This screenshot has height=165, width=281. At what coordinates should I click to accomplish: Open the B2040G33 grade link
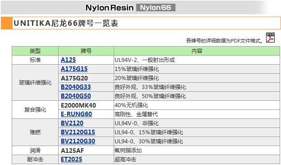pos(76,87)
